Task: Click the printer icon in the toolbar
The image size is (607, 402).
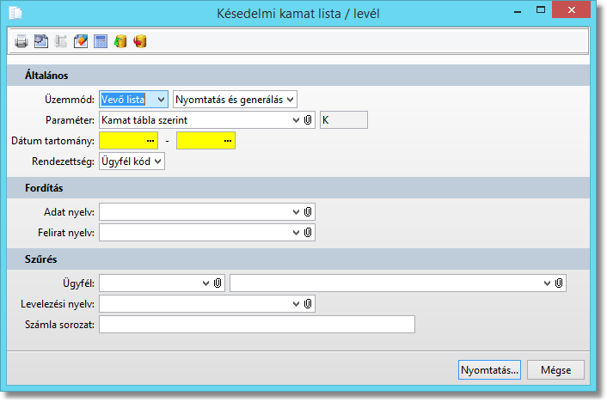Action: (x=21, y=41)
